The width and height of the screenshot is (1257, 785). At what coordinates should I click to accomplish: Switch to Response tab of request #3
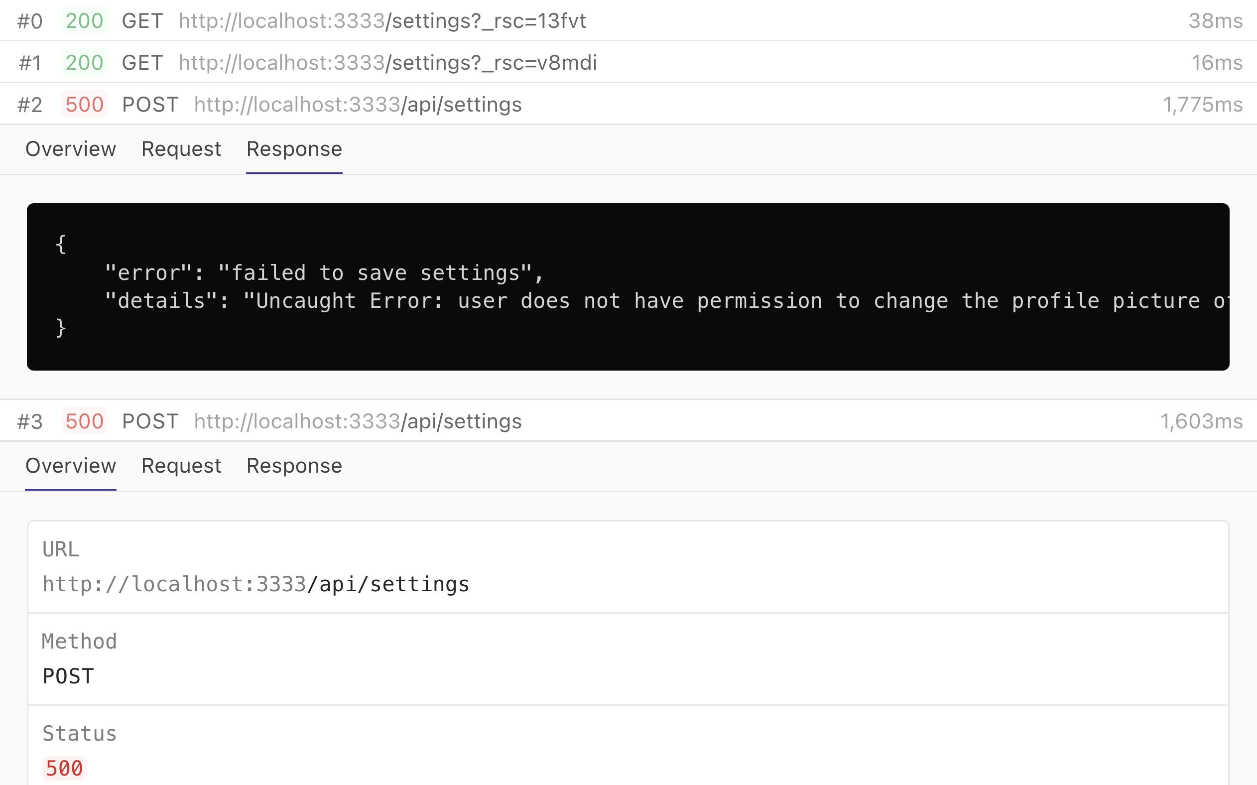[294, 466]
